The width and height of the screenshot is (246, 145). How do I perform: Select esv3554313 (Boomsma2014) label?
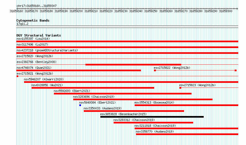point(155,102)
